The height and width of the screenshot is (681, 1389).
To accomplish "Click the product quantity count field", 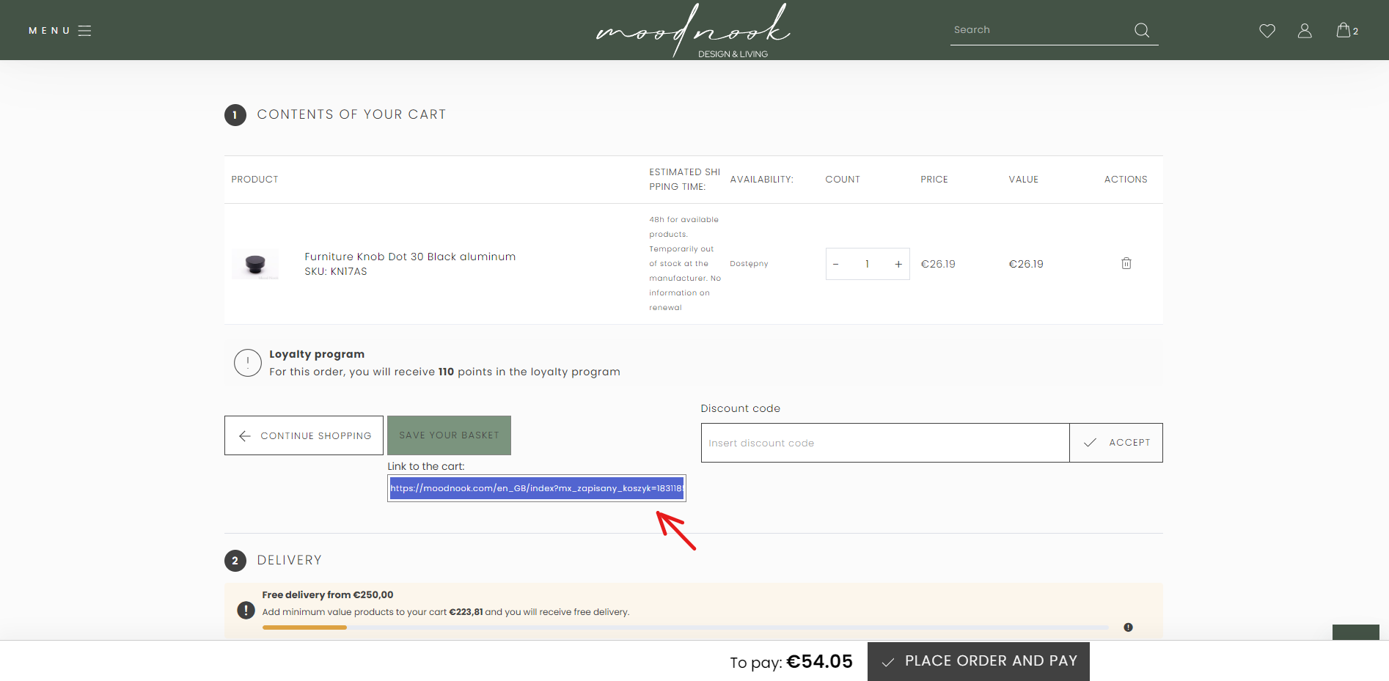I will coord(867,265).
